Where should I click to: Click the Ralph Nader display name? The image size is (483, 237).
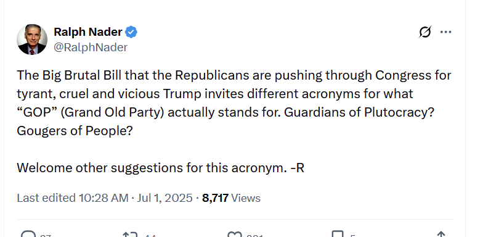tap(88, 31)
